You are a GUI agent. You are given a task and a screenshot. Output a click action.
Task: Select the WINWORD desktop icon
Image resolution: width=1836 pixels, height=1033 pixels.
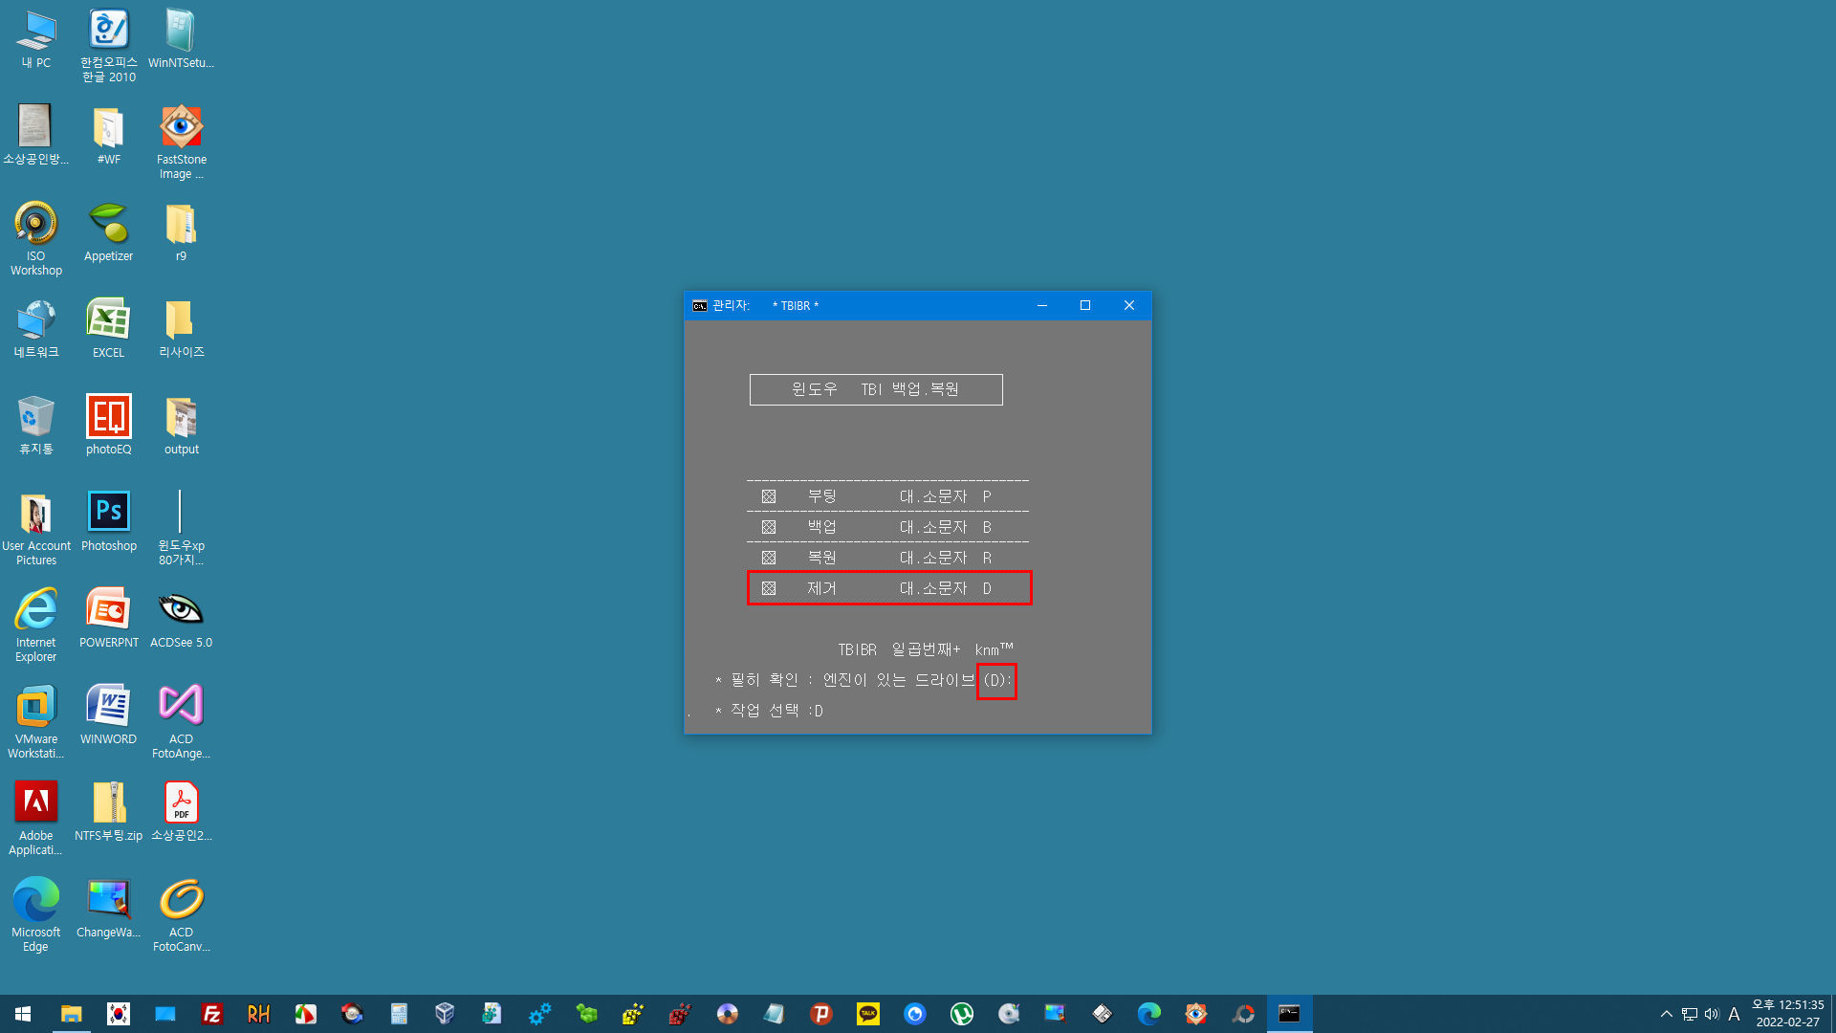click(109, 715)
